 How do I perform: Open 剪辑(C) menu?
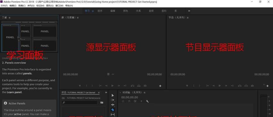point(22,6)
